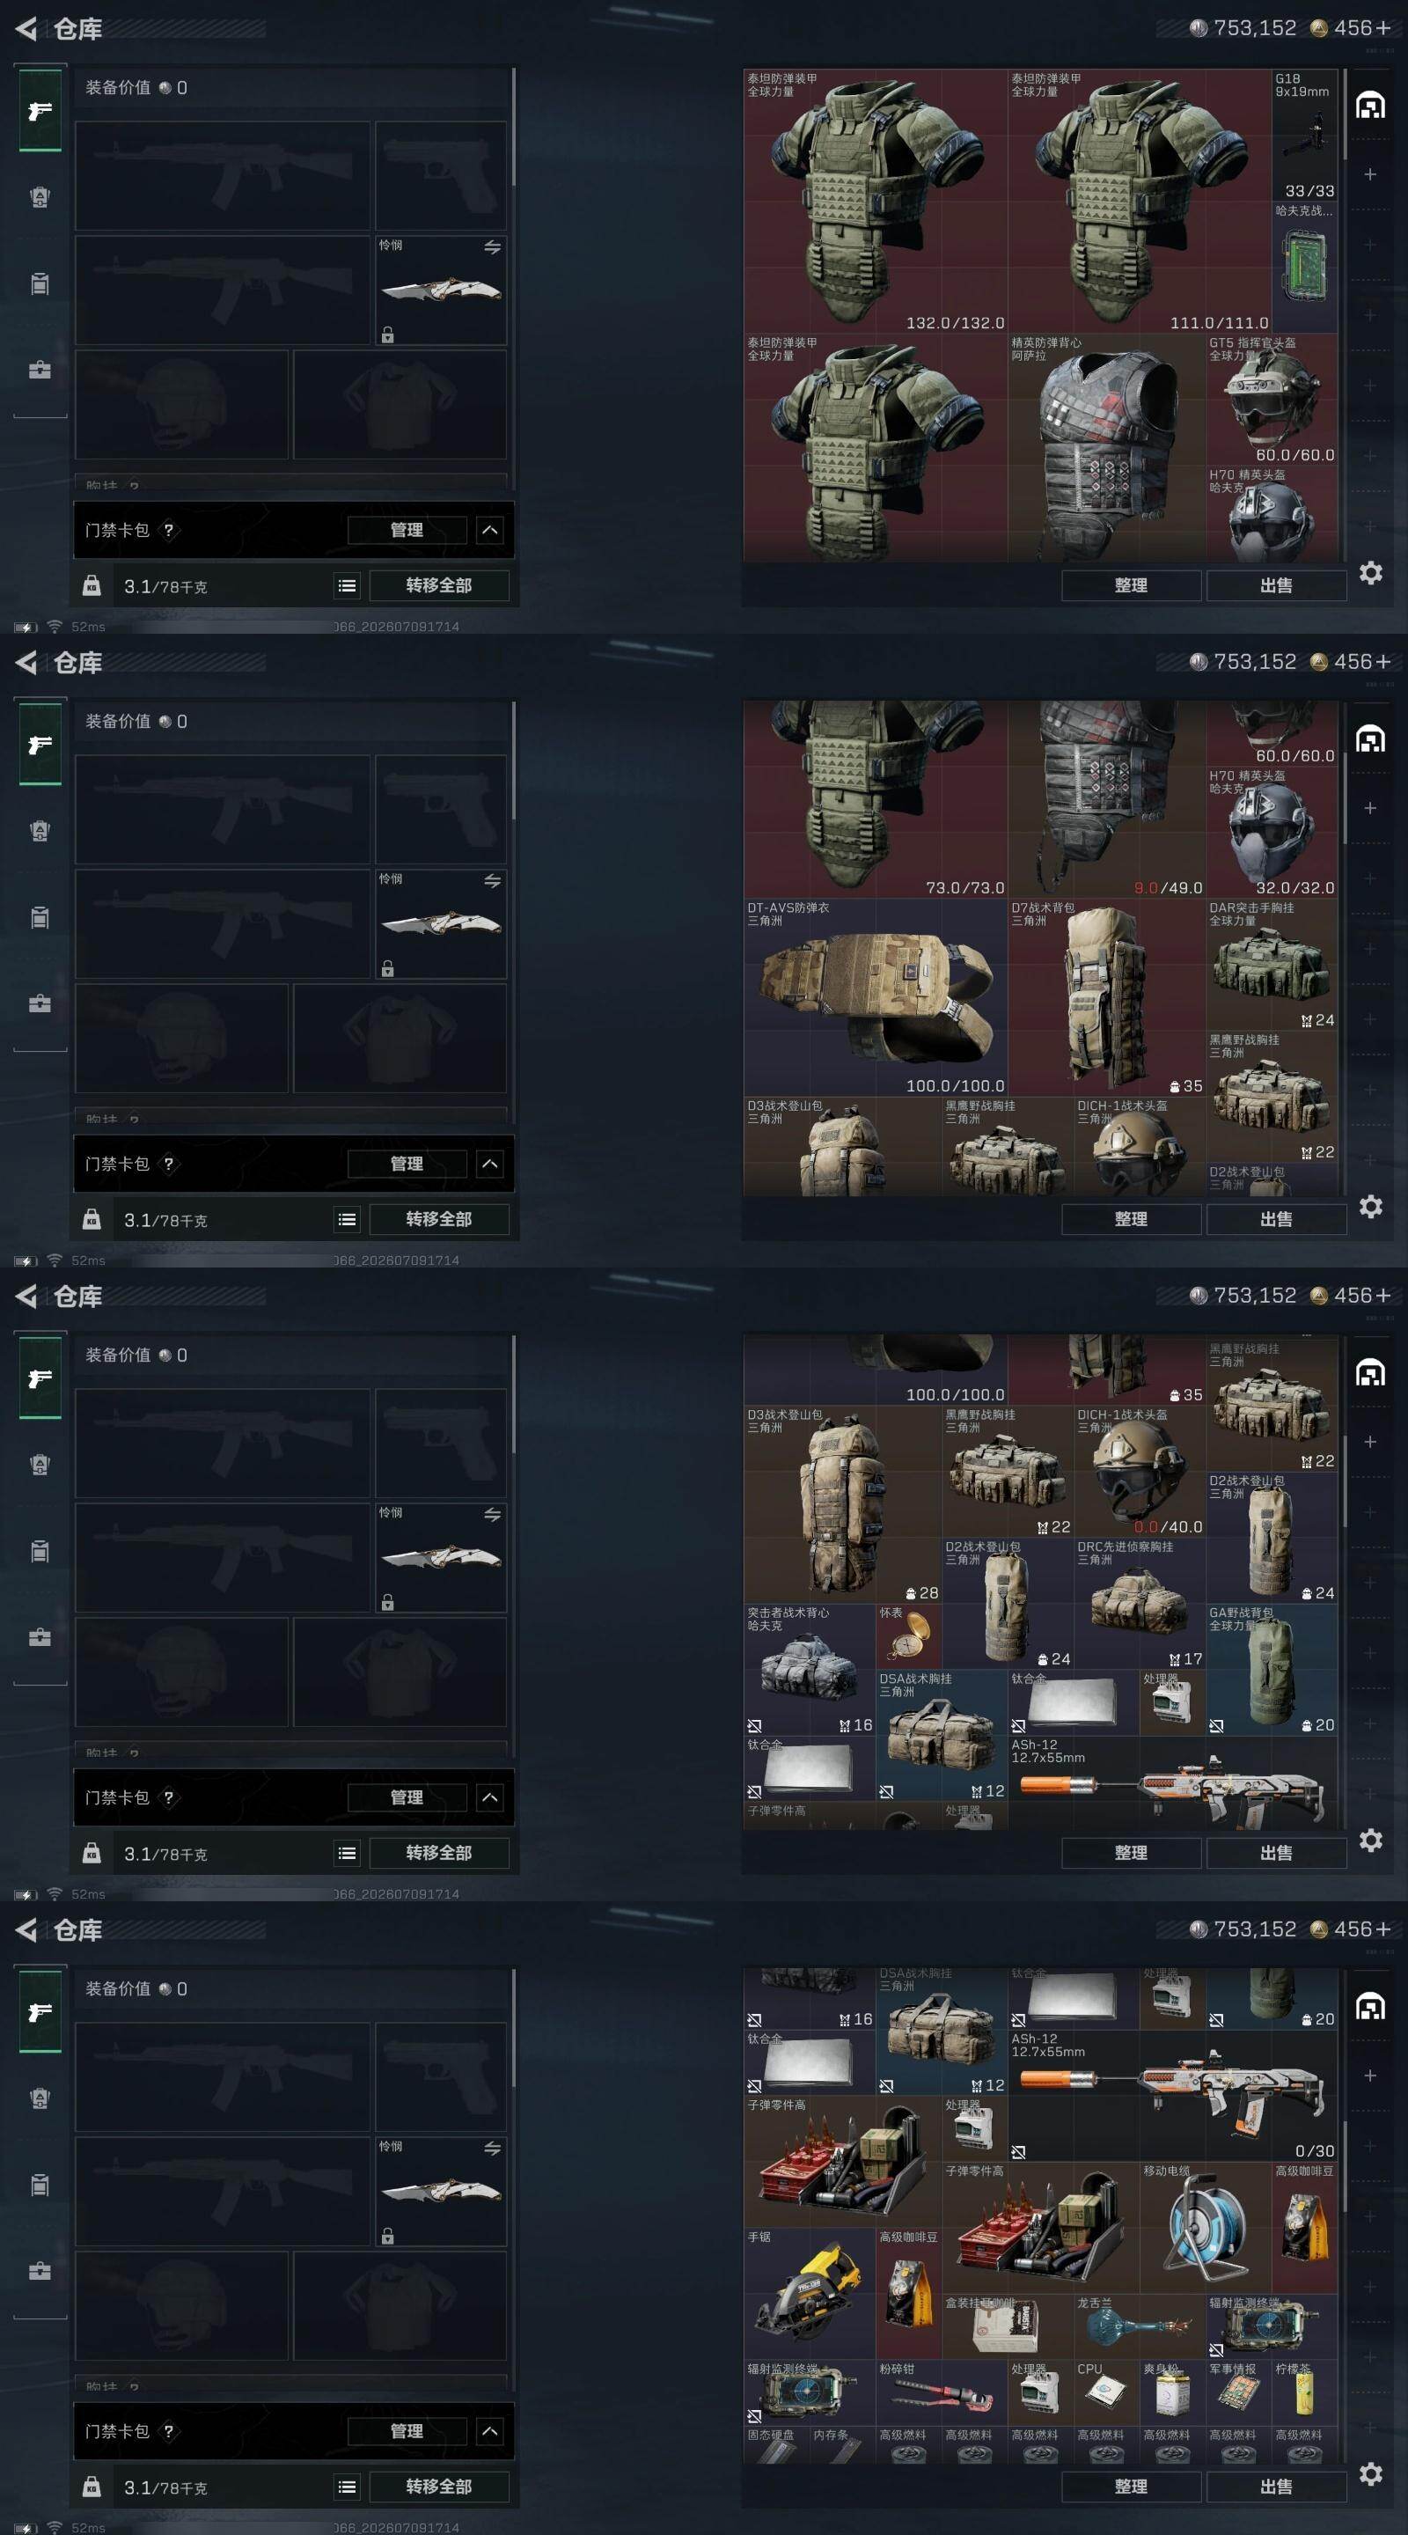Select the D3战术登山包 with capacity 28

843,1504
